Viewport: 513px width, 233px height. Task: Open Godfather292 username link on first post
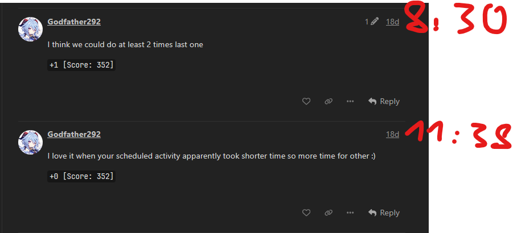74,22
